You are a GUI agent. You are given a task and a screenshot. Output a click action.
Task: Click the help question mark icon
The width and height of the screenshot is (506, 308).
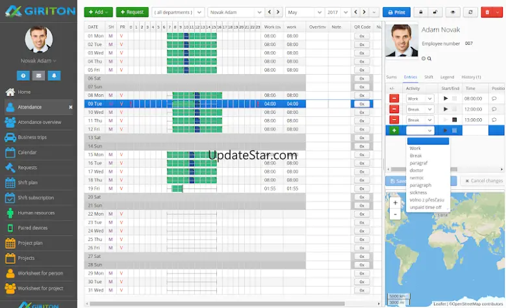coord(23,75)
